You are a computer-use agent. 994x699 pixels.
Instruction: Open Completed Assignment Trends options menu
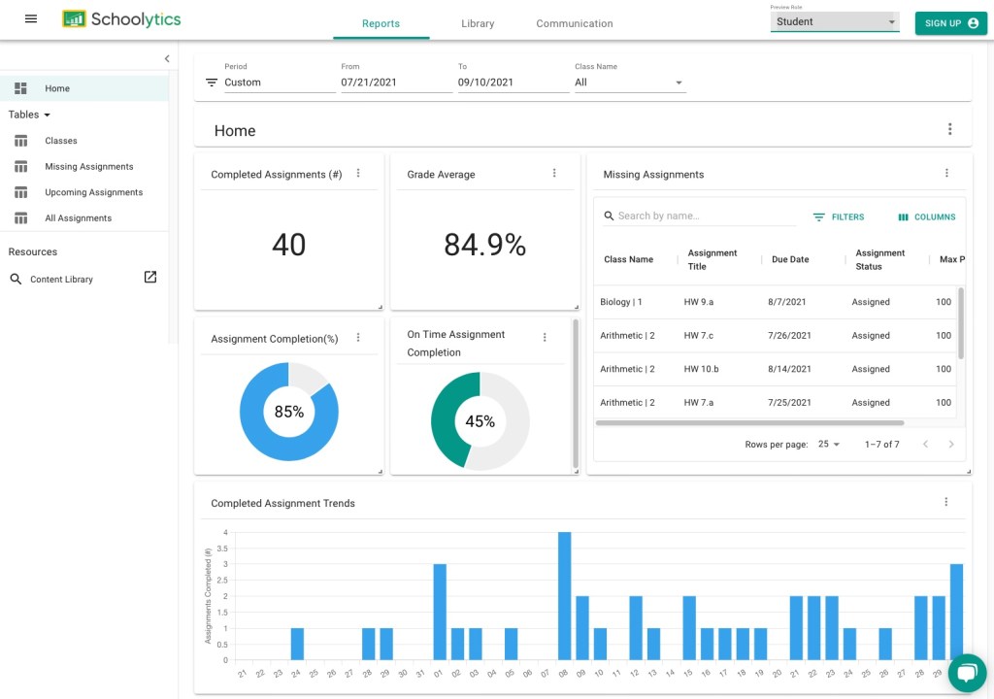pos(946,502)
